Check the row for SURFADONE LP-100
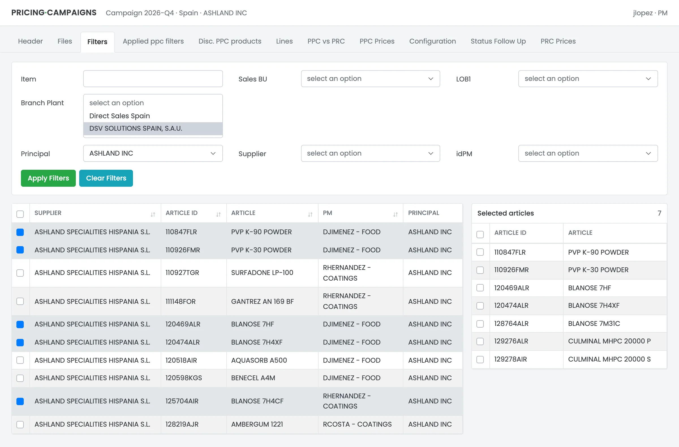 point(20,273)
